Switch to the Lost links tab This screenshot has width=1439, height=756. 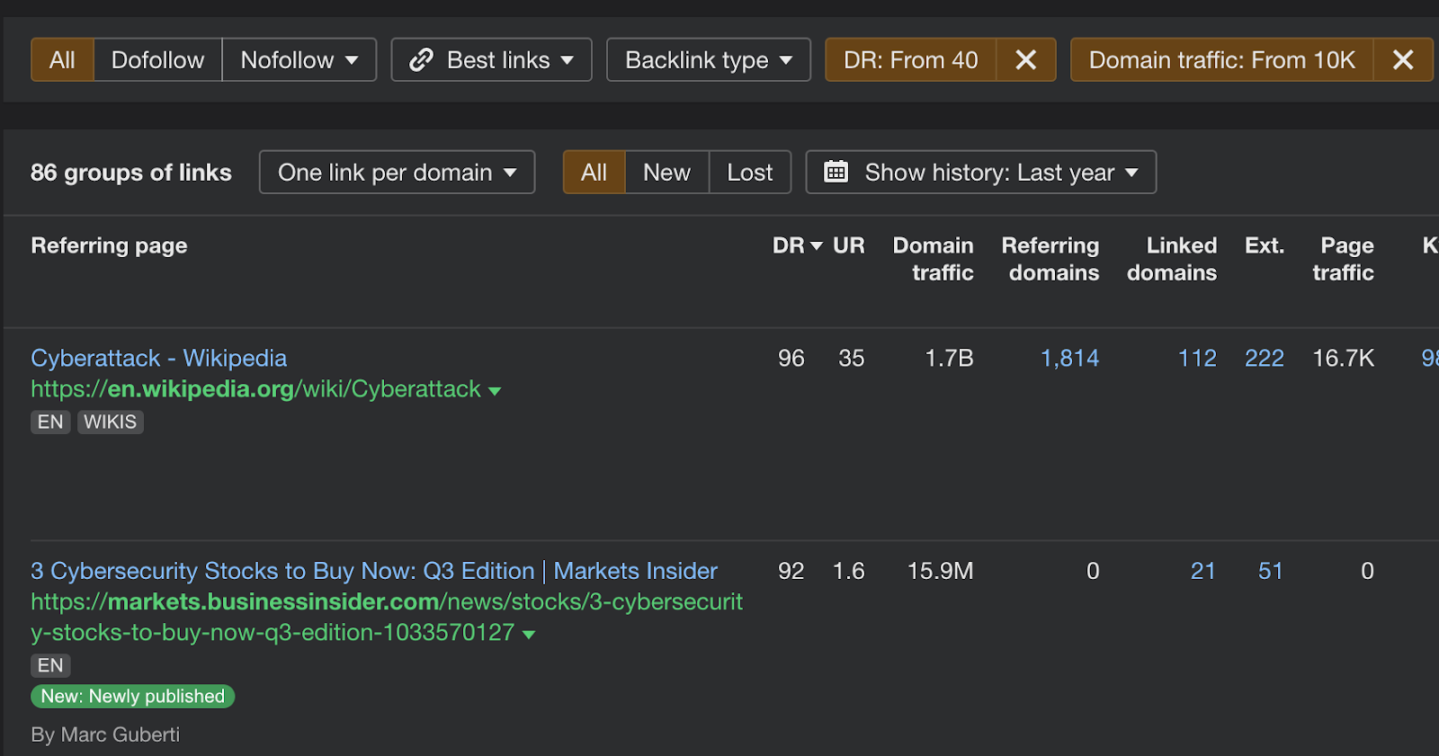[750, 172]
